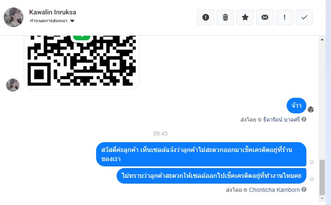The height and width of the screenshot is (205, 331).
Task: Click the spam report circle-exclamation icon
Action: (206, 17)
